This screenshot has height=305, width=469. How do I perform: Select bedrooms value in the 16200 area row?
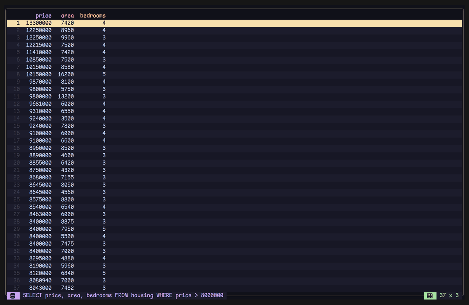pos(104,74)
